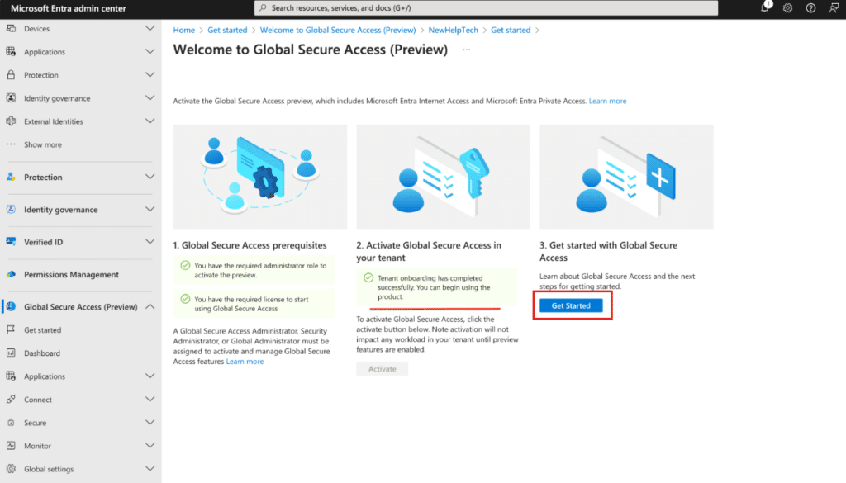Open Learn more link beside the intro text
The height and width of the screenshot is (483, 846).
(x=607, y=101)
